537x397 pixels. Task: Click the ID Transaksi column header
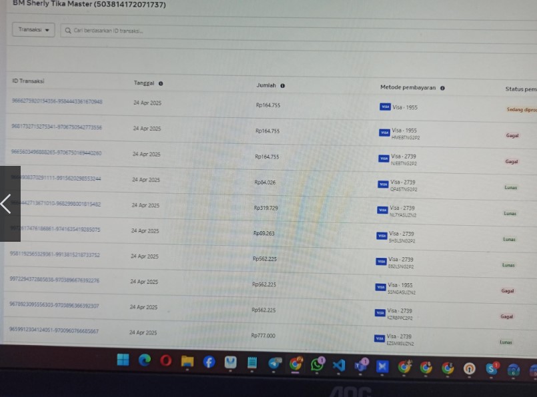click(28, 81)
